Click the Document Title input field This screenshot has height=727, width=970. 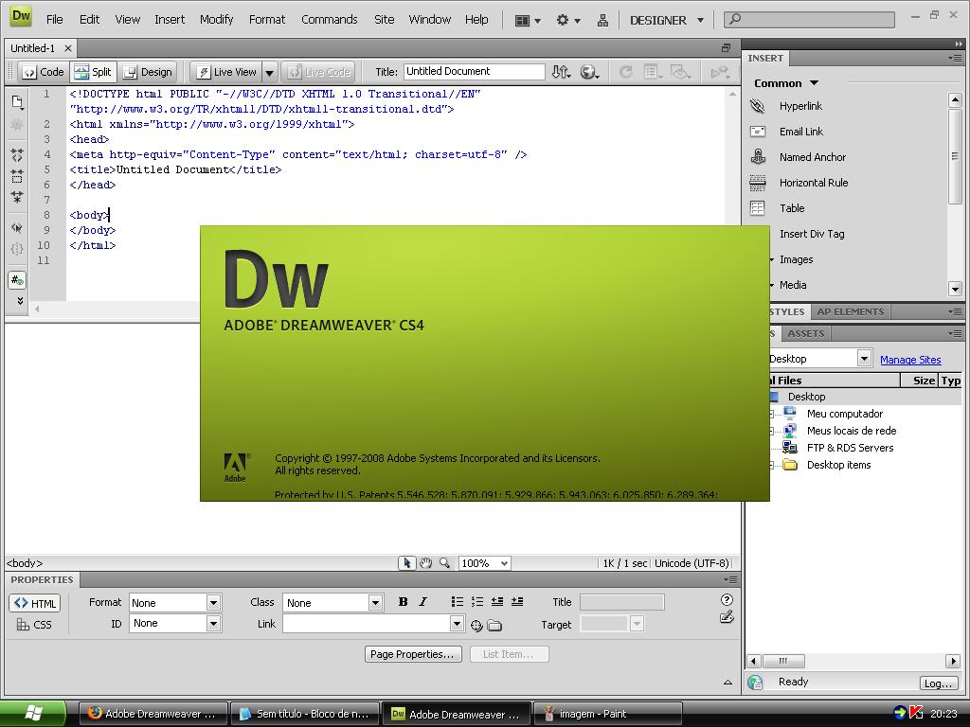(474, 72)
